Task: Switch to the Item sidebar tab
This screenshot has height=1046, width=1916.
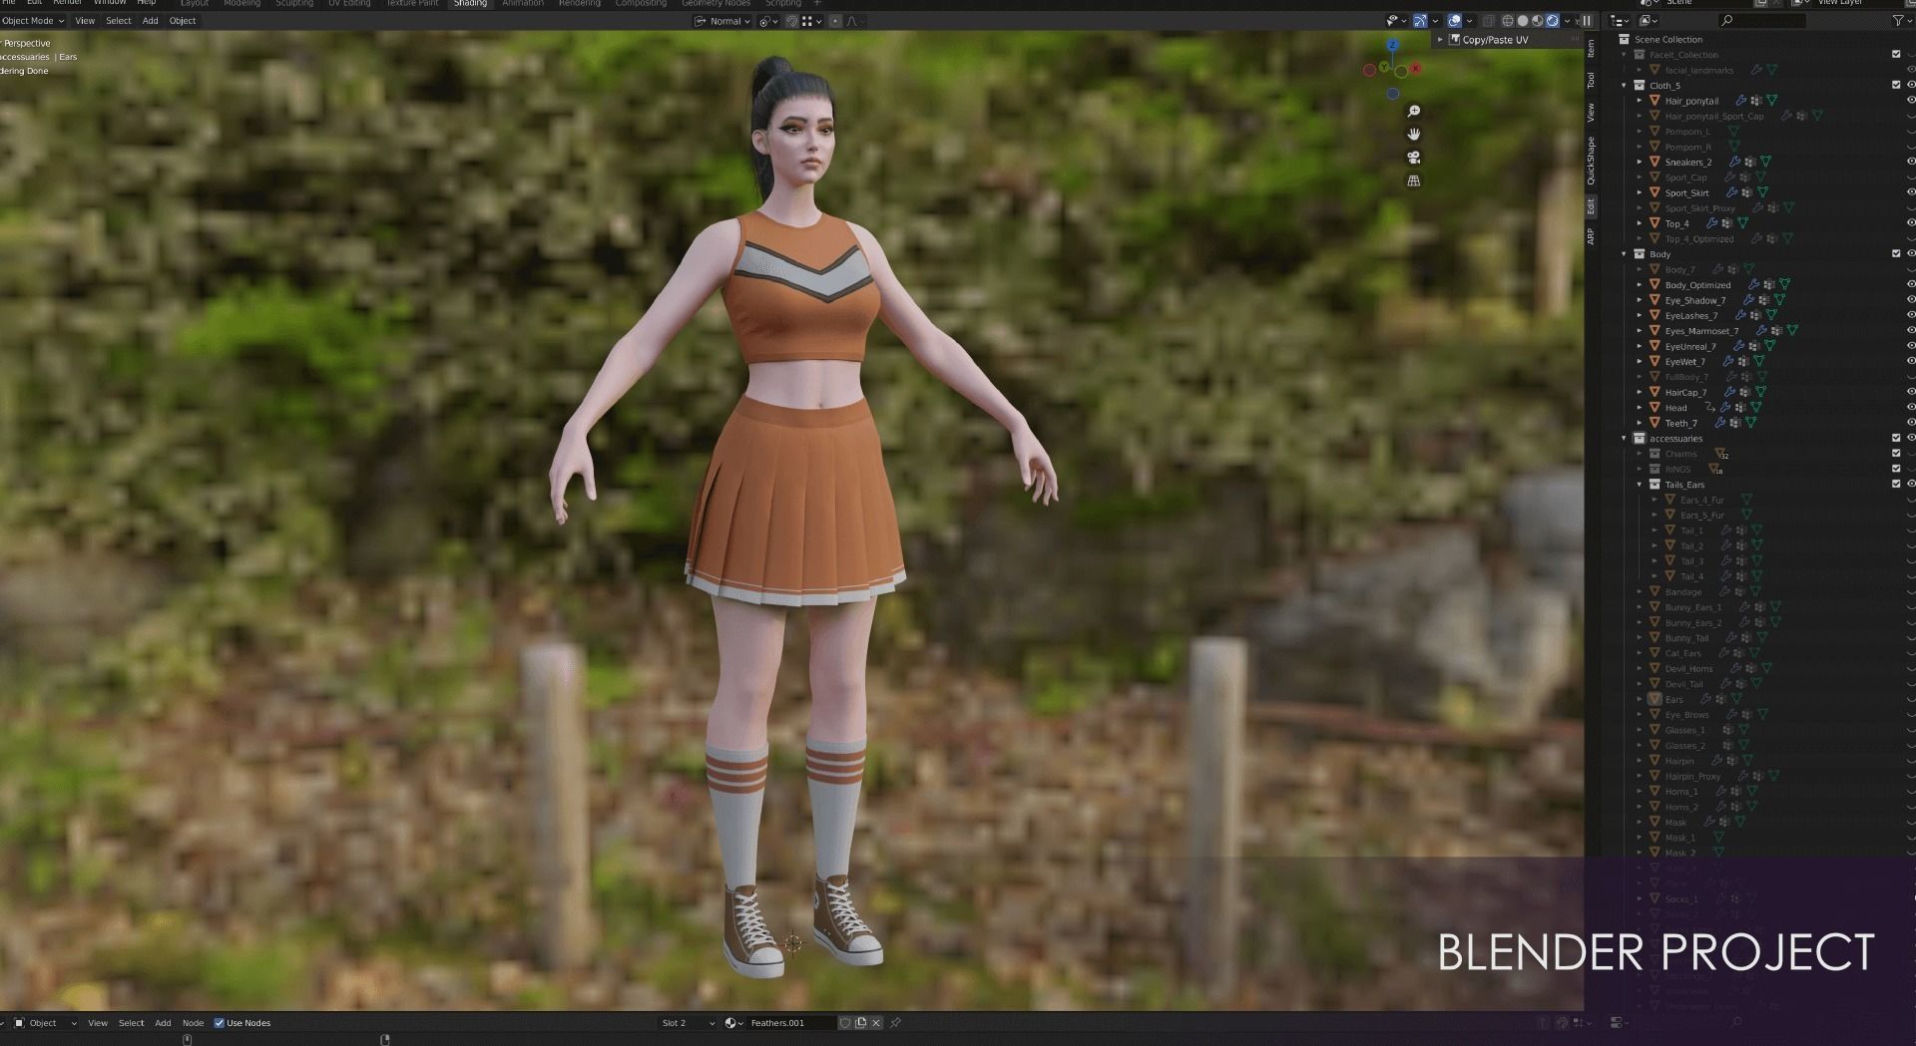Action: [1591, 49]
